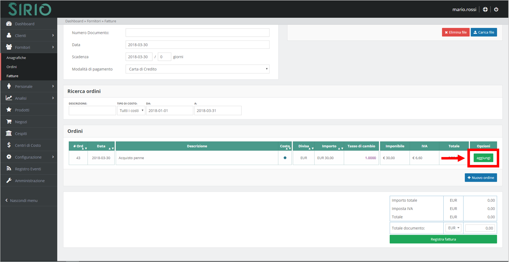509x262 pixels.
Task: Click the Negozi shopping cart icon
Action: pyautogui.click(x=9, y=122)
